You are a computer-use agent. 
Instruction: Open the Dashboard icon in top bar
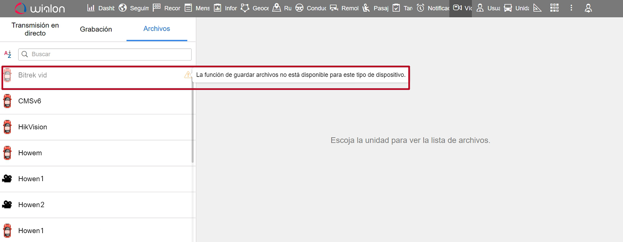tap(91, 8)
